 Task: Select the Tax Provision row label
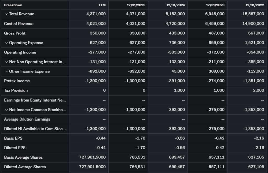16,91
